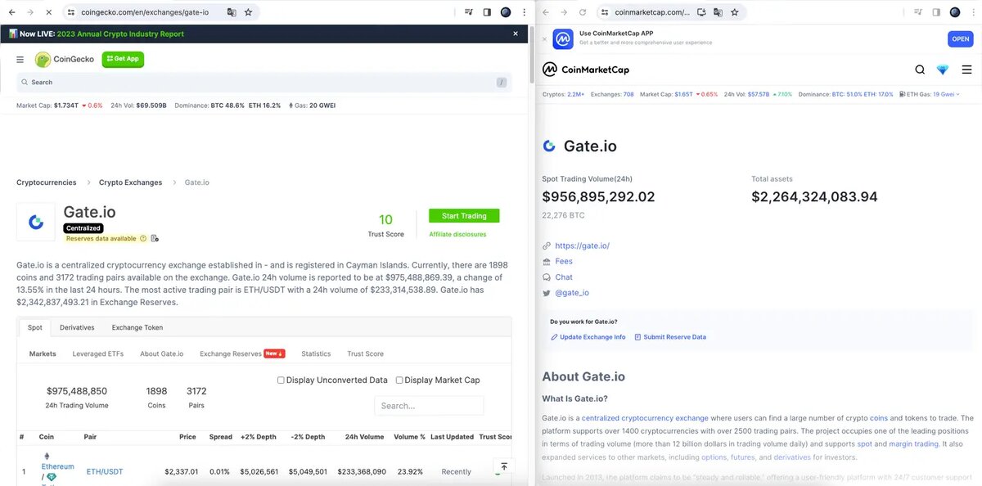Image resolution: width=982 pixels, height=486 pixels.
Task: Click reserves document icon next to help icon
Action: click(x=155, y=238)
